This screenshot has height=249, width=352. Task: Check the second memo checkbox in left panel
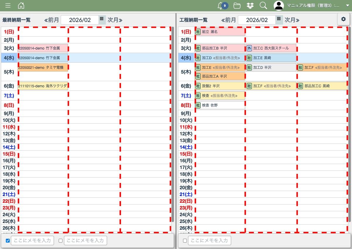[x=61, y=241]
